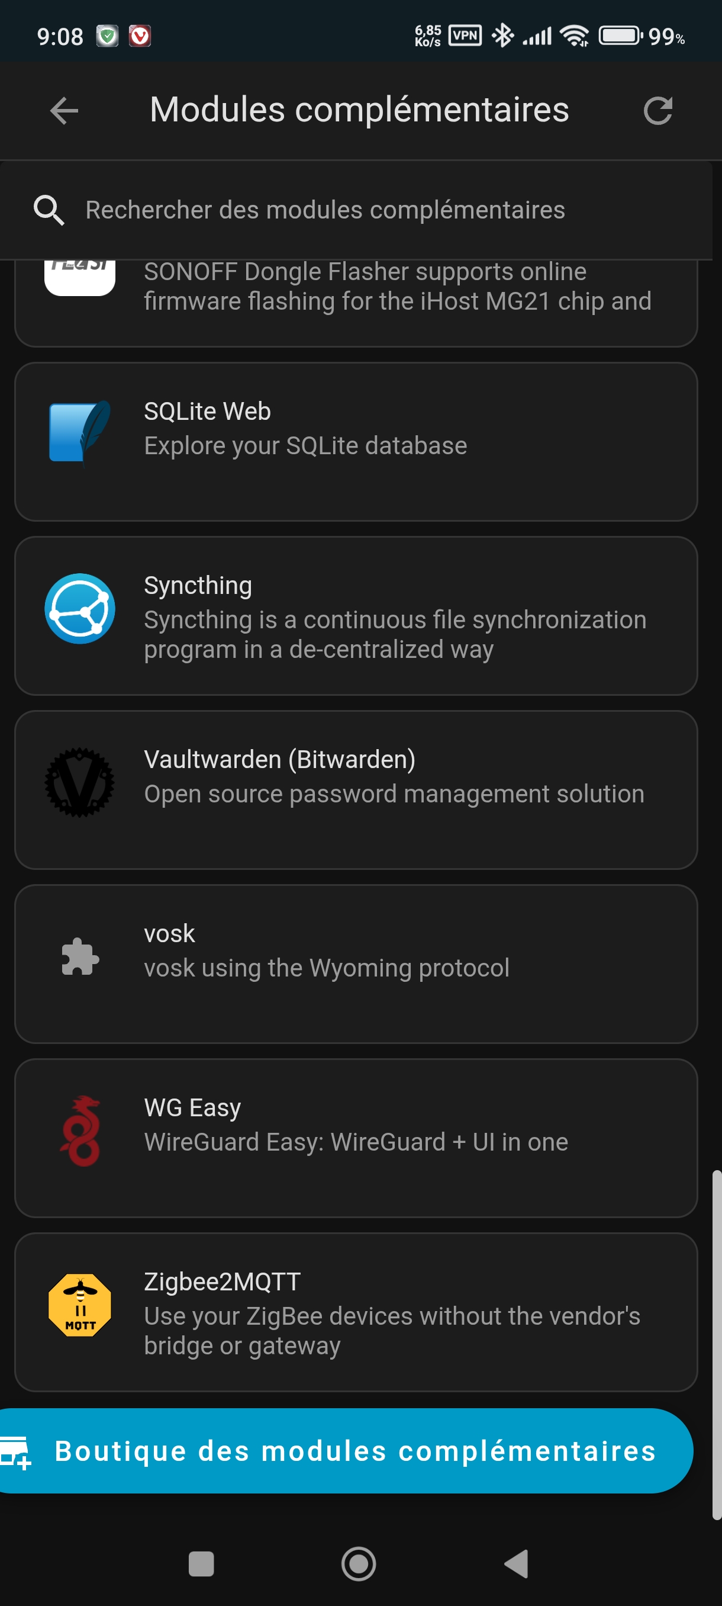Tap the search magnifier icon

coord(49,210)
